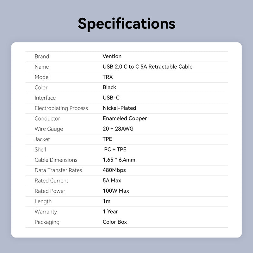Click the Jacket value TPE

click(x=107, y=139)
